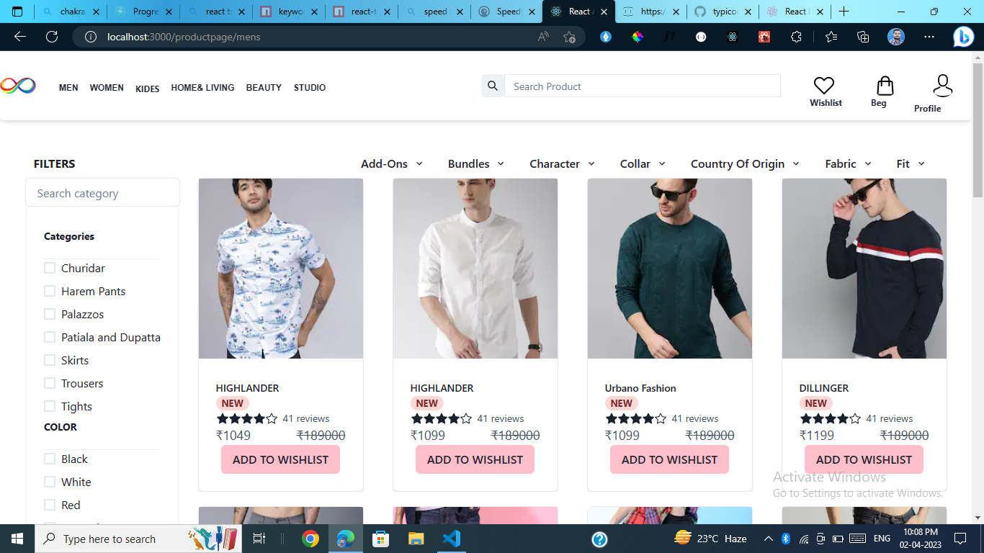Expand the Add-Ons filter dropdown

(392, 163)
